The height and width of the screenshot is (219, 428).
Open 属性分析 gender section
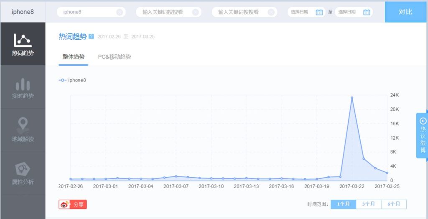[x=23, y=173]
